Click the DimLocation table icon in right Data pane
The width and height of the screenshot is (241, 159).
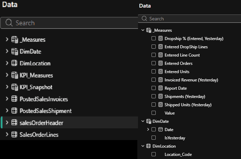(148, 146)
